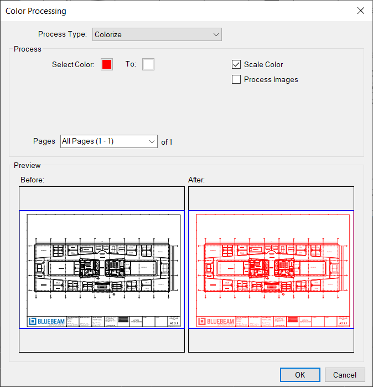Screen dimensions: 373x387
Task: Click the Process Images label text
Action: pos(271,79)
